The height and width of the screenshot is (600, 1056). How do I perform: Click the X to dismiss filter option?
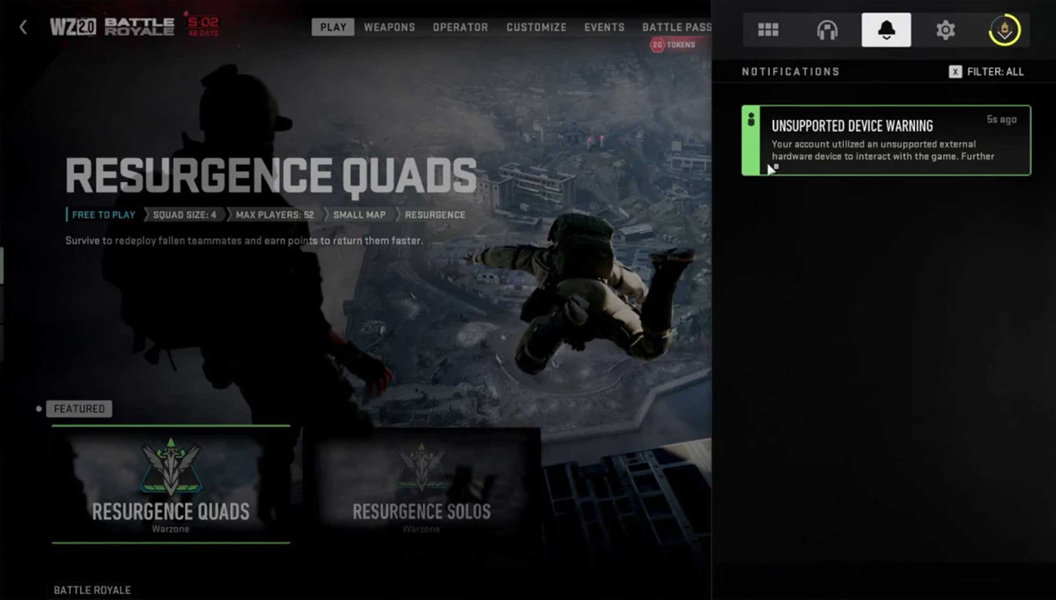pos(957,72)
